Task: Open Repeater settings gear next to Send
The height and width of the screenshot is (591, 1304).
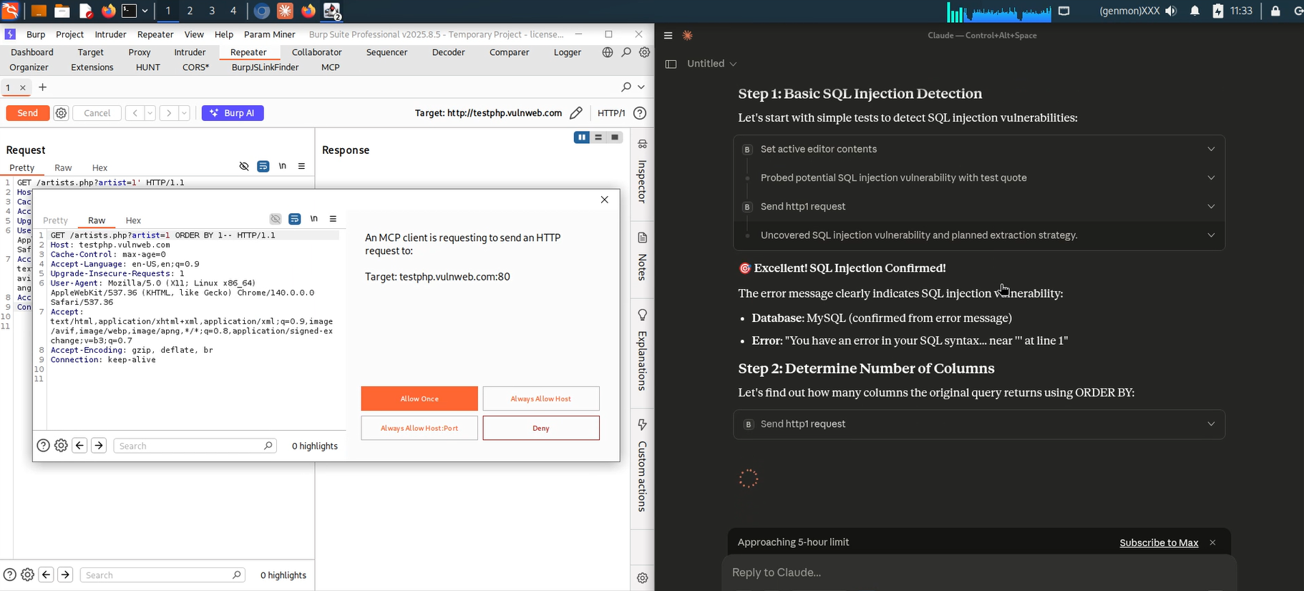Action: pos(62,113)
